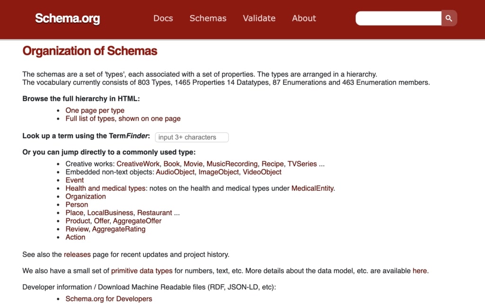
Task: Open the full list of types on one page
Action: tap(123, 118)
